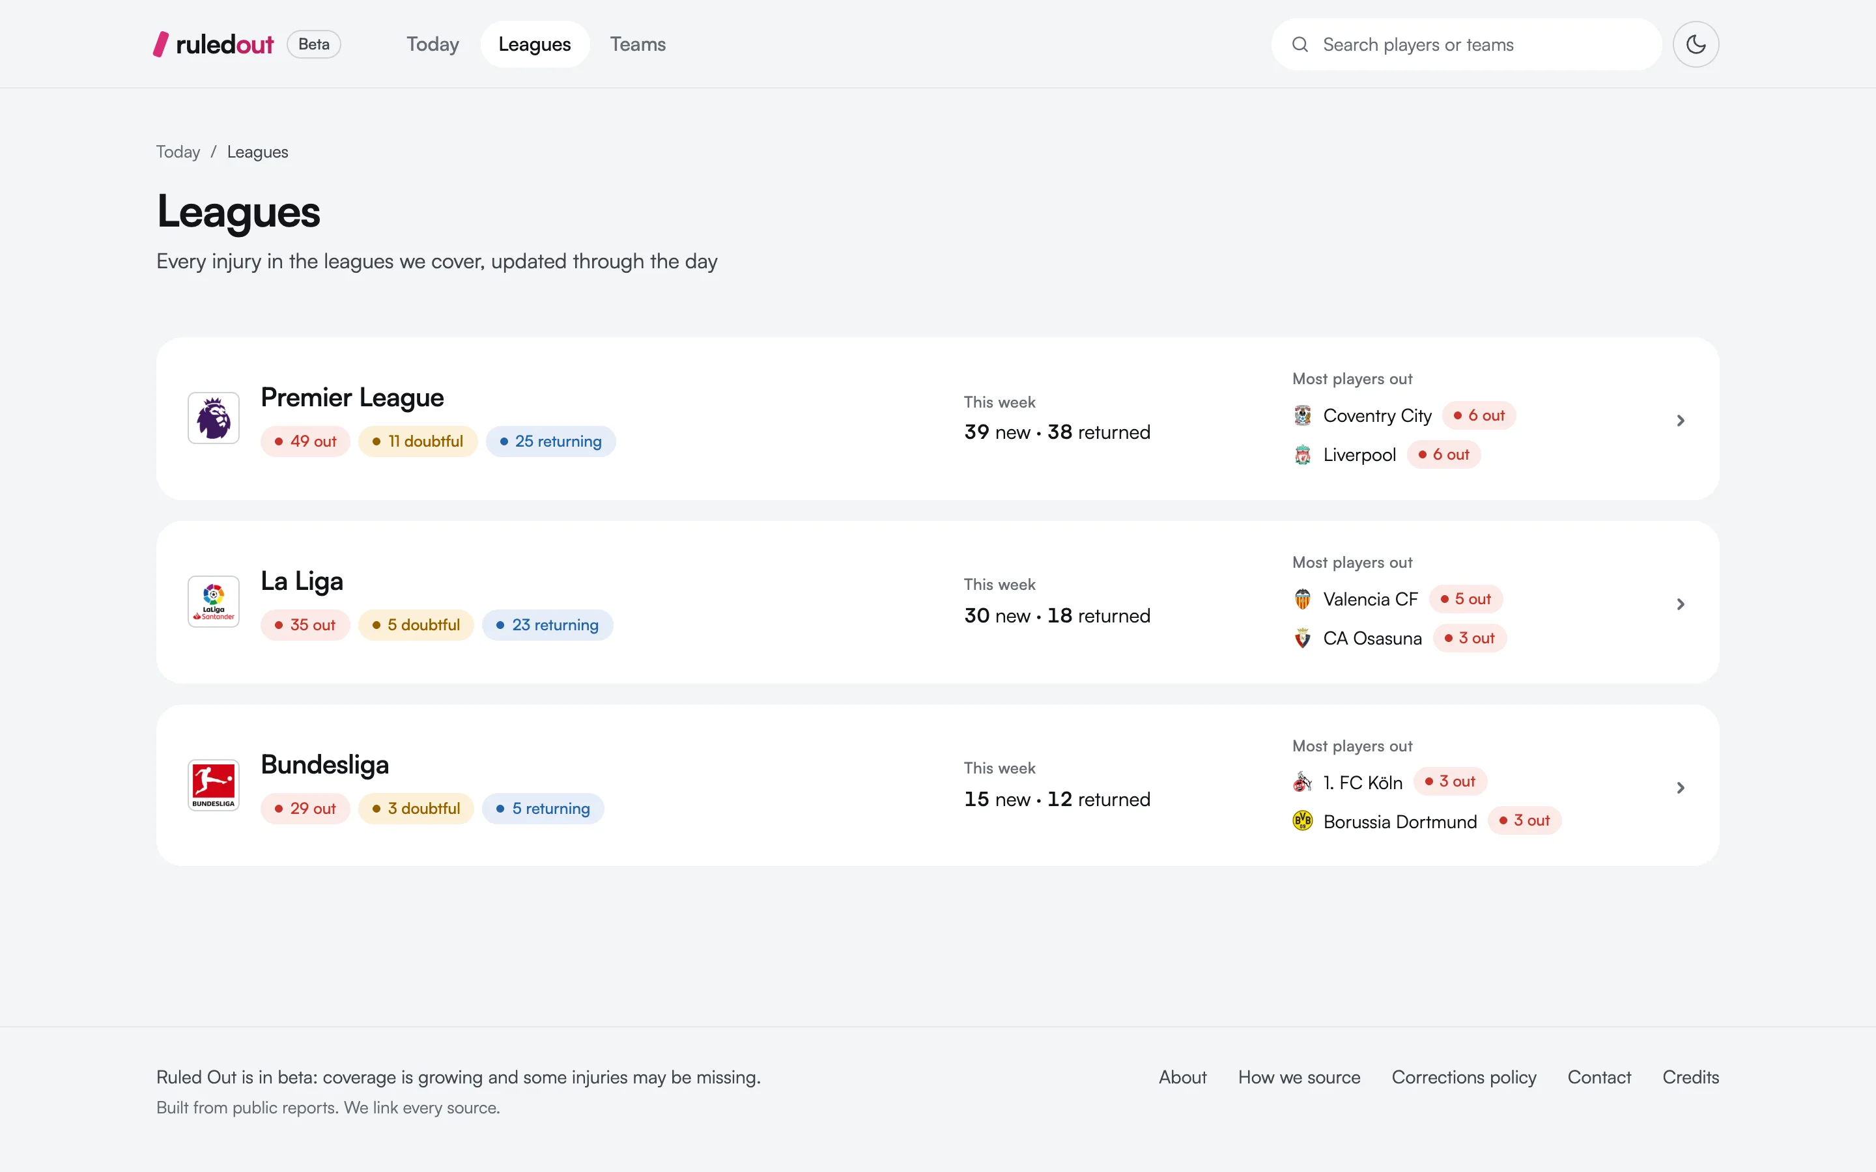Click the 5 doubtful badge
1876x1172 pixels.
[416, 625]
